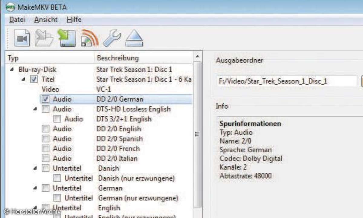Check the DD 2/0 French audio checkbox
The height and width of the screenshot is (218, 363).
(x=45, y=148)
